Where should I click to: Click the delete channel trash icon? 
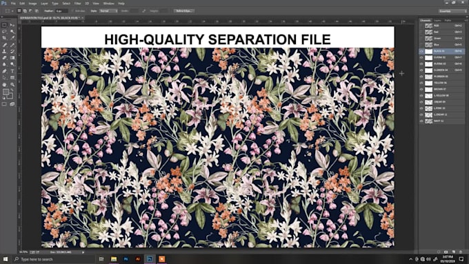point(461,252)
